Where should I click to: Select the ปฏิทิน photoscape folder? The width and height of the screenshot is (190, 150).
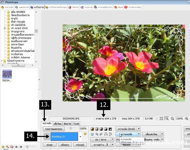pos(21,38)
